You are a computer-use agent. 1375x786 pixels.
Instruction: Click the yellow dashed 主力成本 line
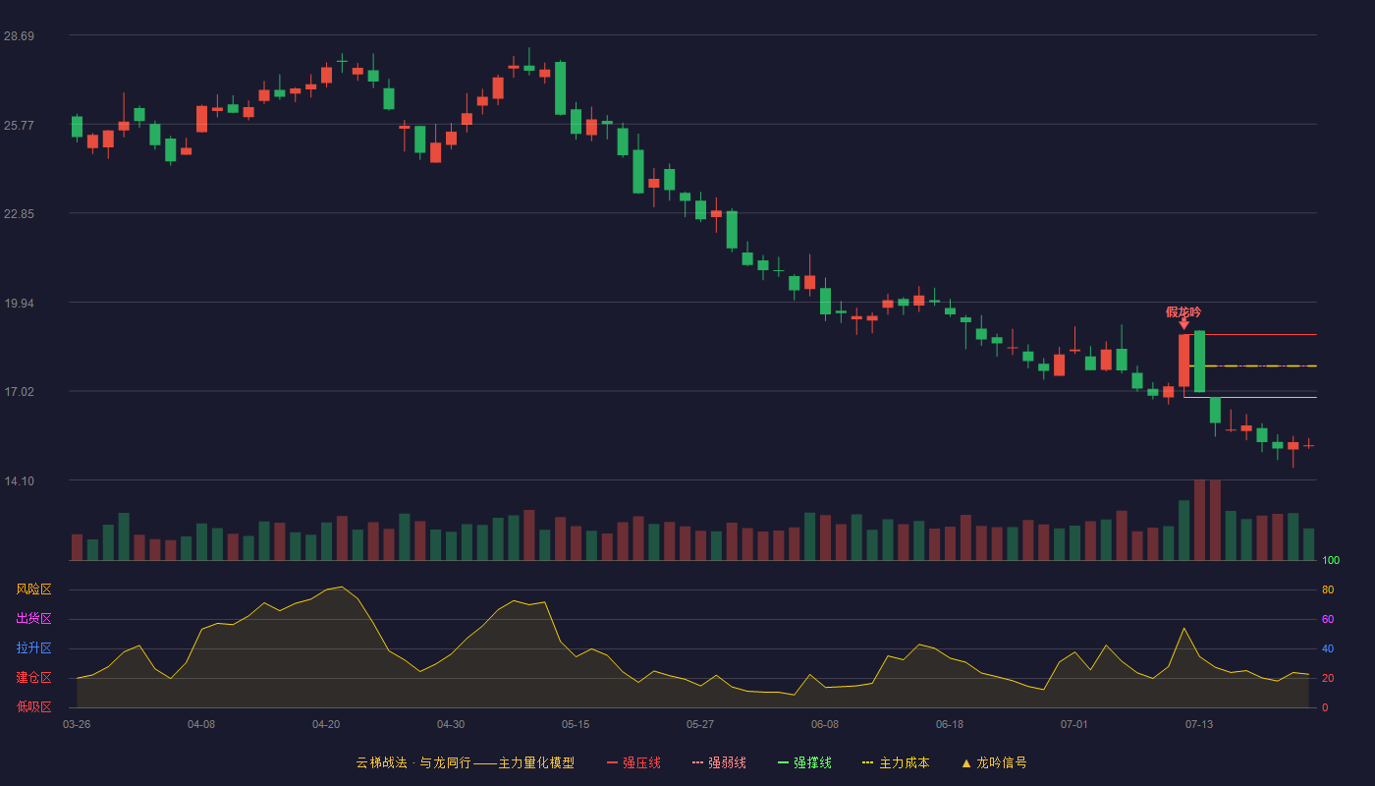[x=1252, y=366]
